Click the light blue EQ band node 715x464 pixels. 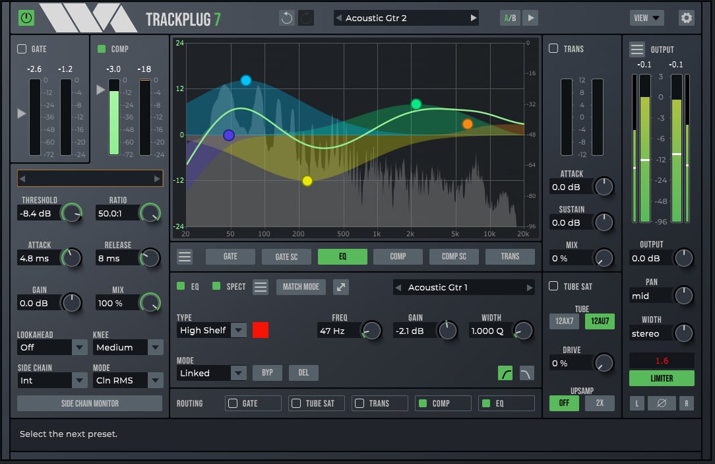tap(246, 81)
